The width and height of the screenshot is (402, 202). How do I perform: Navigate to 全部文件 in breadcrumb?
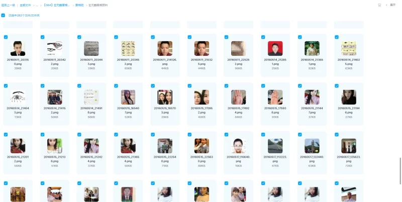coord(25,5)
